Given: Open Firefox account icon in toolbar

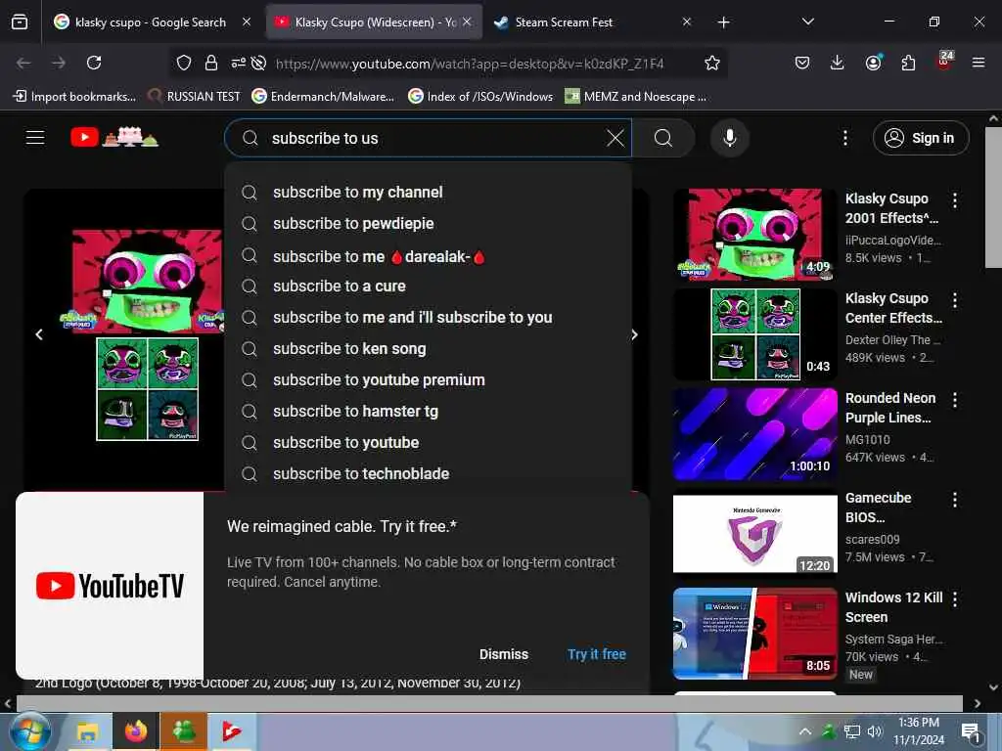Looking at the screenshot, I should tap(873, 63).
